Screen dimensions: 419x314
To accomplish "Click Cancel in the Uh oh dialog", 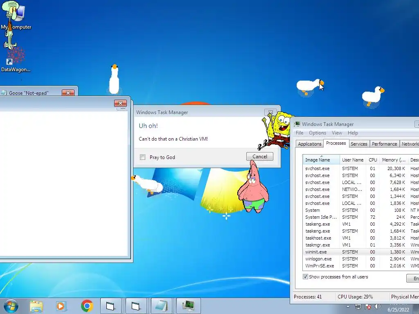I will (x=260, y=157).
